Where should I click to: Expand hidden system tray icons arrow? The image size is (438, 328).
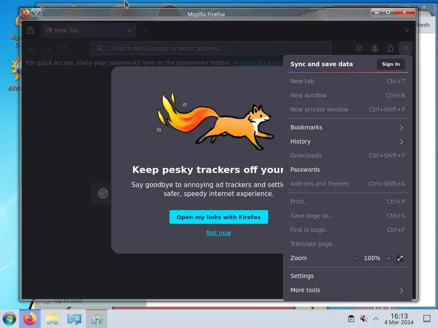pyautogui.click(x=376, y=319)
